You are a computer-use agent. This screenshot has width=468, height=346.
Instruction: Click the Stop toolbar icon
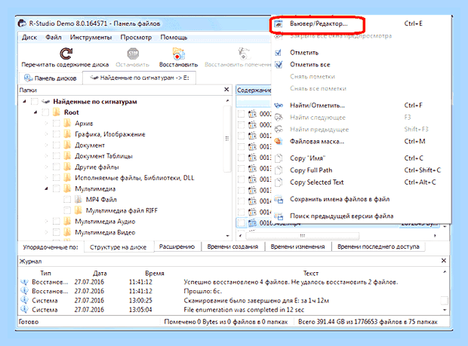tap(133, 54)
